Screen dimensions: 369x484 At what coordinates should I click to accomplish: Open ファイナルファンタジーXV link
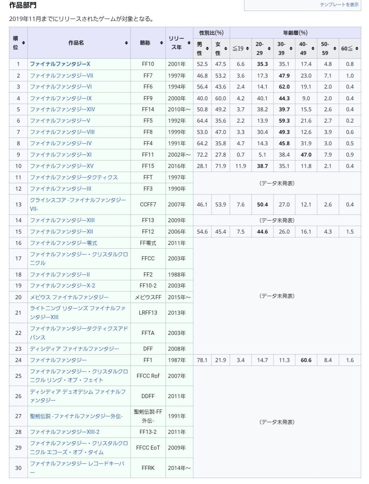(62, 166)
